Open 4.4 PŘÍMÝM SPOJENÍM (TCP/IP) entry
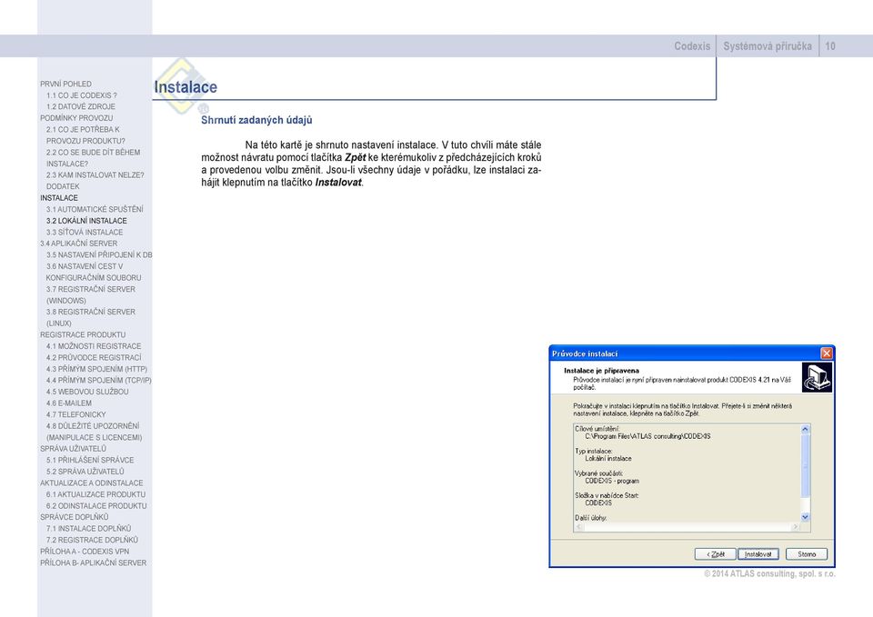873x617 pixels. click(x=99, y=380)
